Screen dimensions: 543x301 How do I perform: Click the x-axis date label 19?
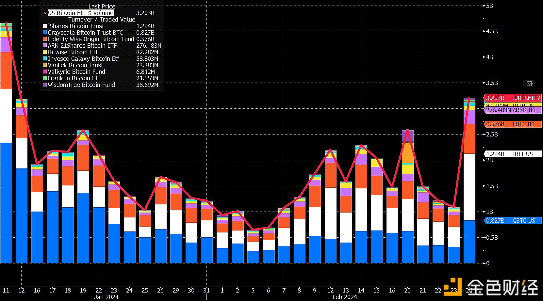[x=83, y=290]
